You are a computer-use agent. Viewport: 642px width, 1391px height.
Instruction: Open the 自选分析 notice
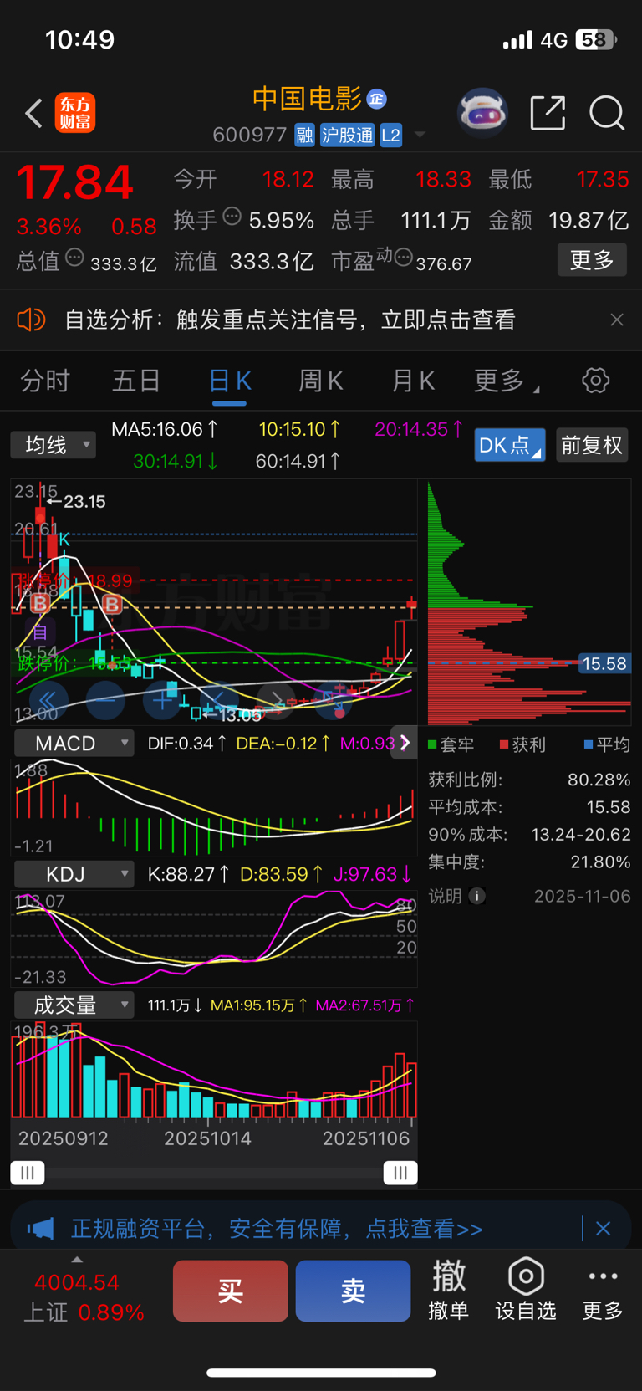[x=289, y=320]
